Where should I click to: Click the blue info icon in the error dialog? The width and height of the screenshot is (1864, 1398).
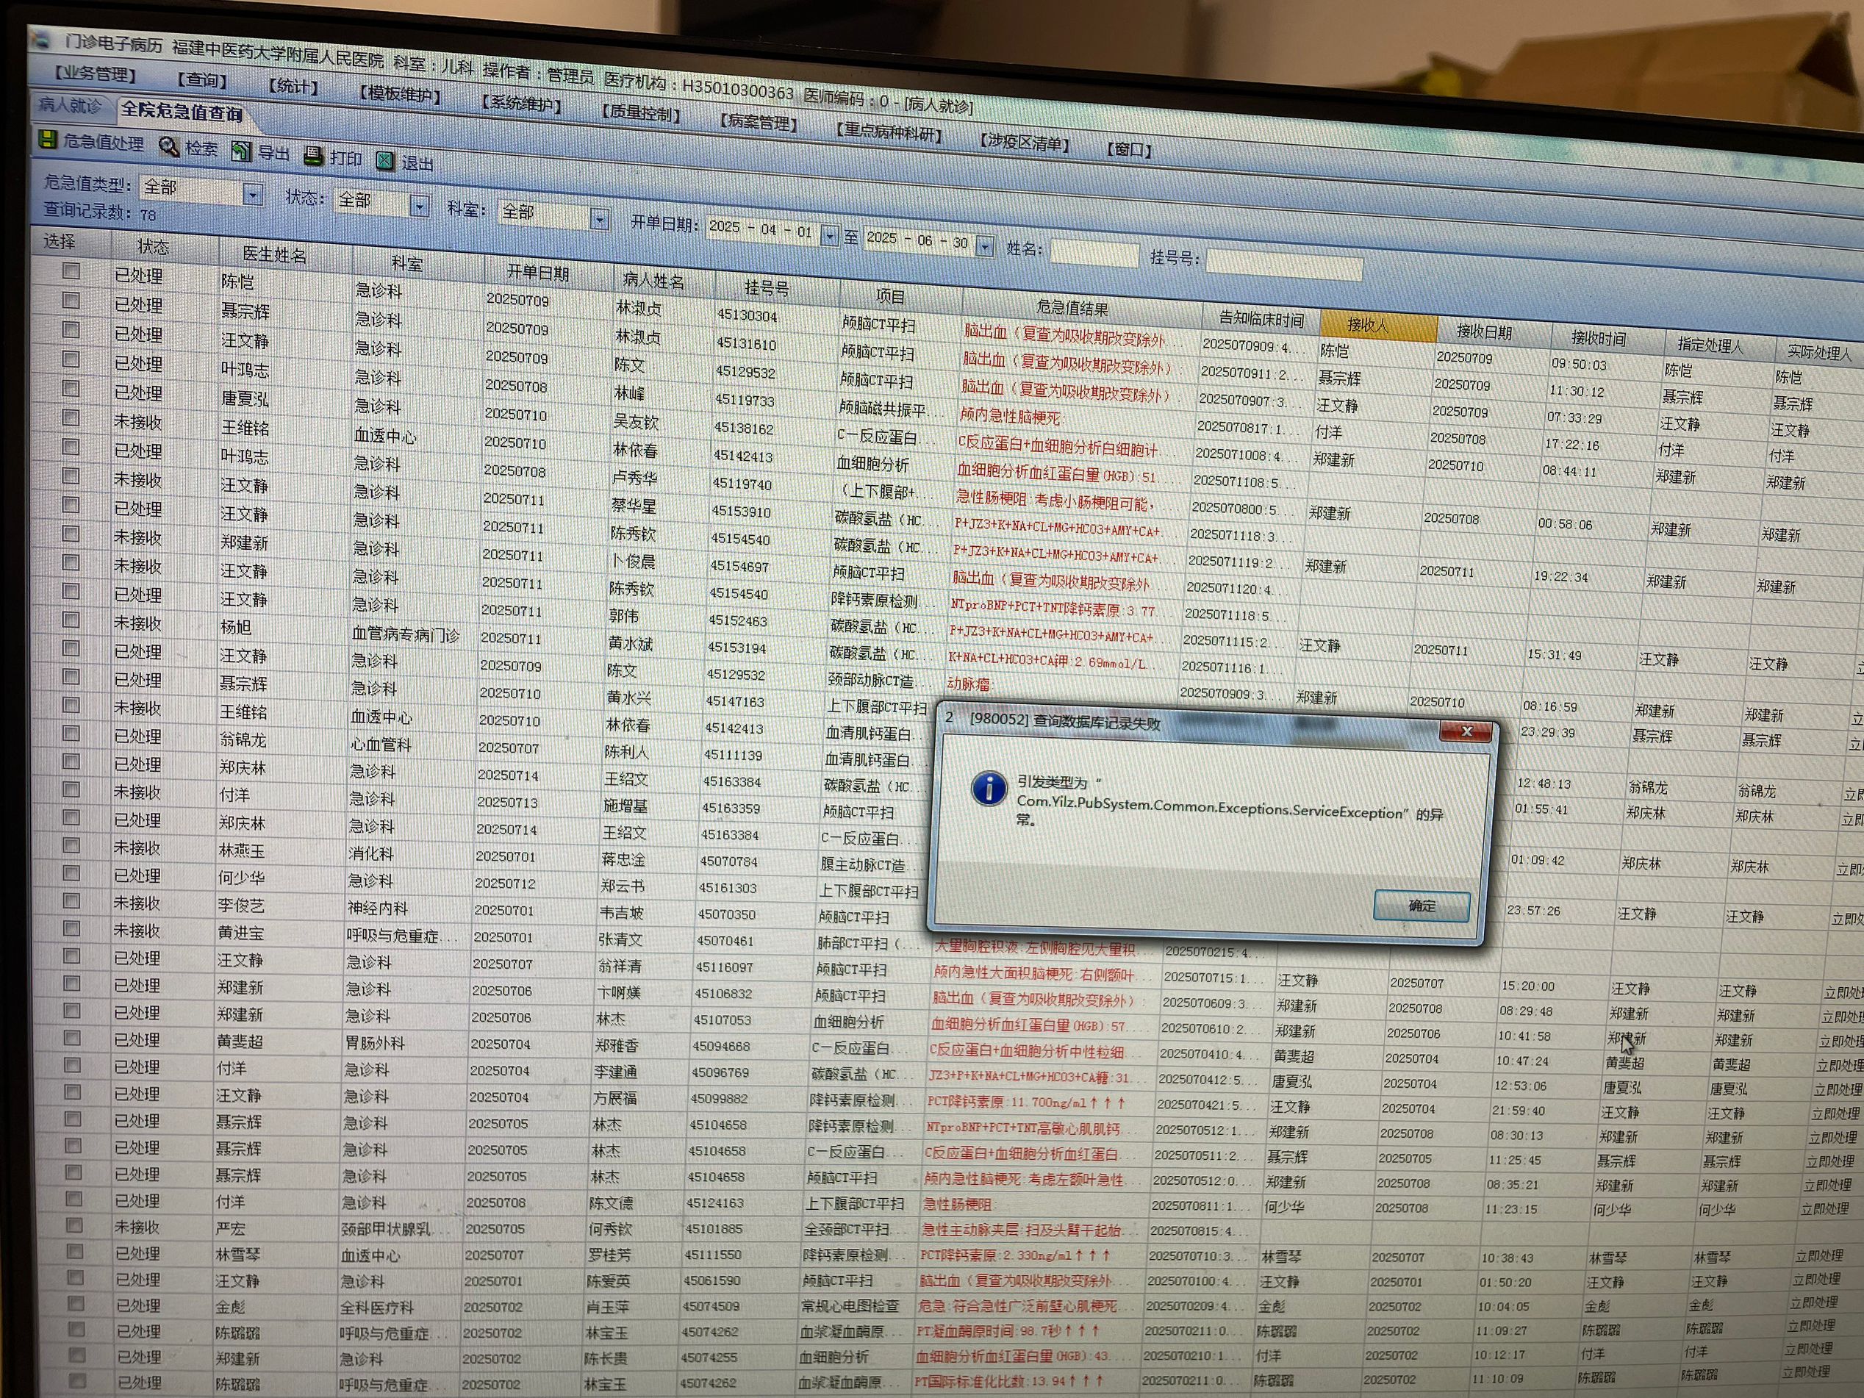tap(989, 789)
